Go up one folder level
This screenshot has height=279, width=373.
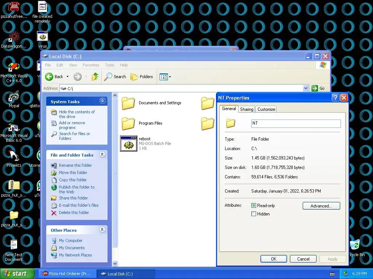point(95,77)
